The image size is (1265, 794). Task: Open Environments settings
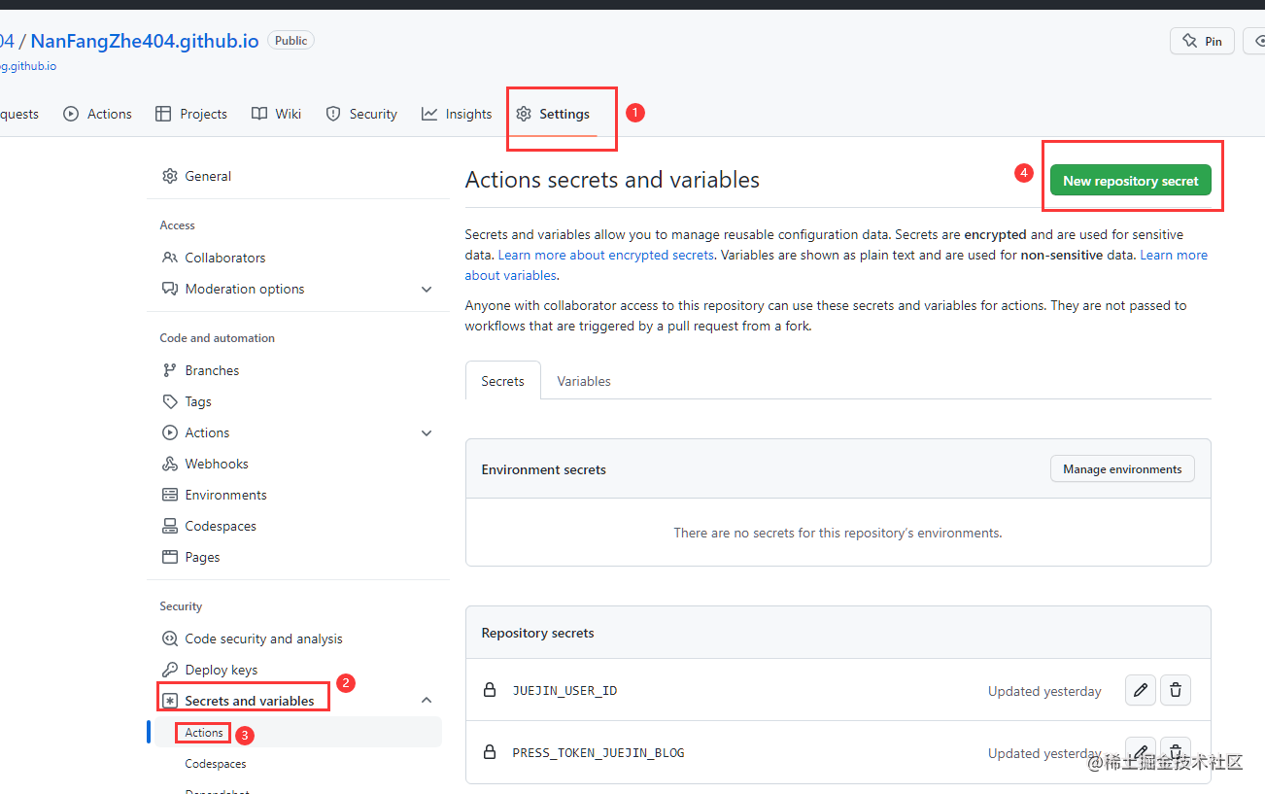coord(298,495)
